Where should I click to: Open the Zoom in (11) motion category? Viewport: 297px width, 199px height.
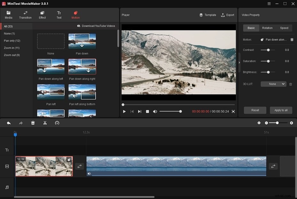click(12, 48)
